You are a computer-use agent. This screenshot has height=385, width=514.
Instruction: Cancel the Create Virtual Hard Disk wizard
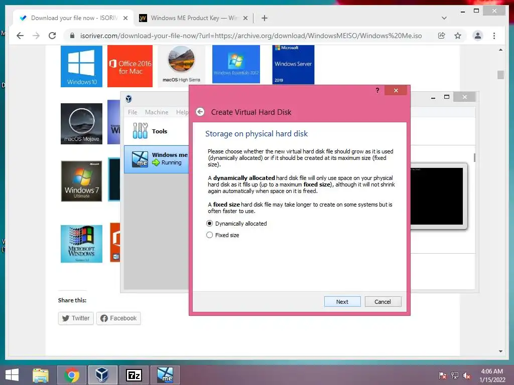coord(383,301)
